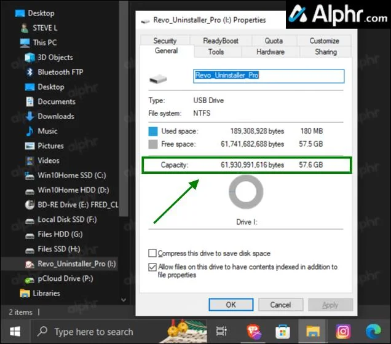Click the Documents folder icon

[x=30, y=101]
